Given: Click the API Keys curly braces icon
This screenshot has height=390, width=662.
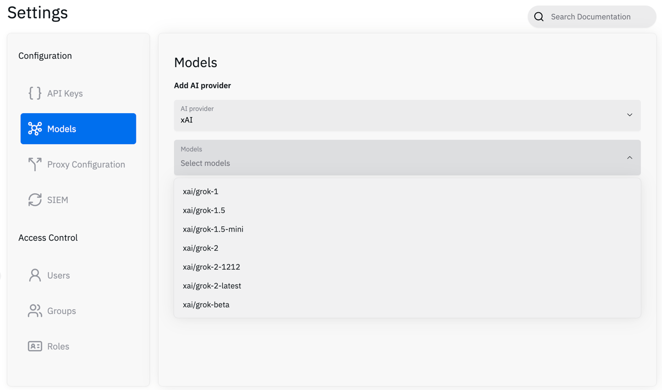Looking at the screenshot, I should pyautogui.click(x=35, y=93).
